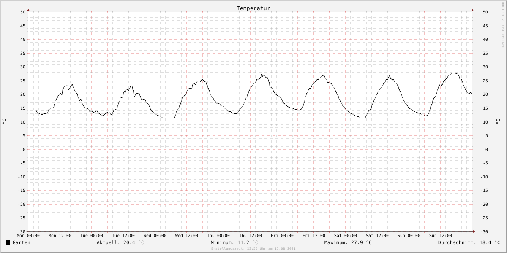507x253 pixels.
Task: Click the left y-axis °C unit label
Action: [4, 121]
